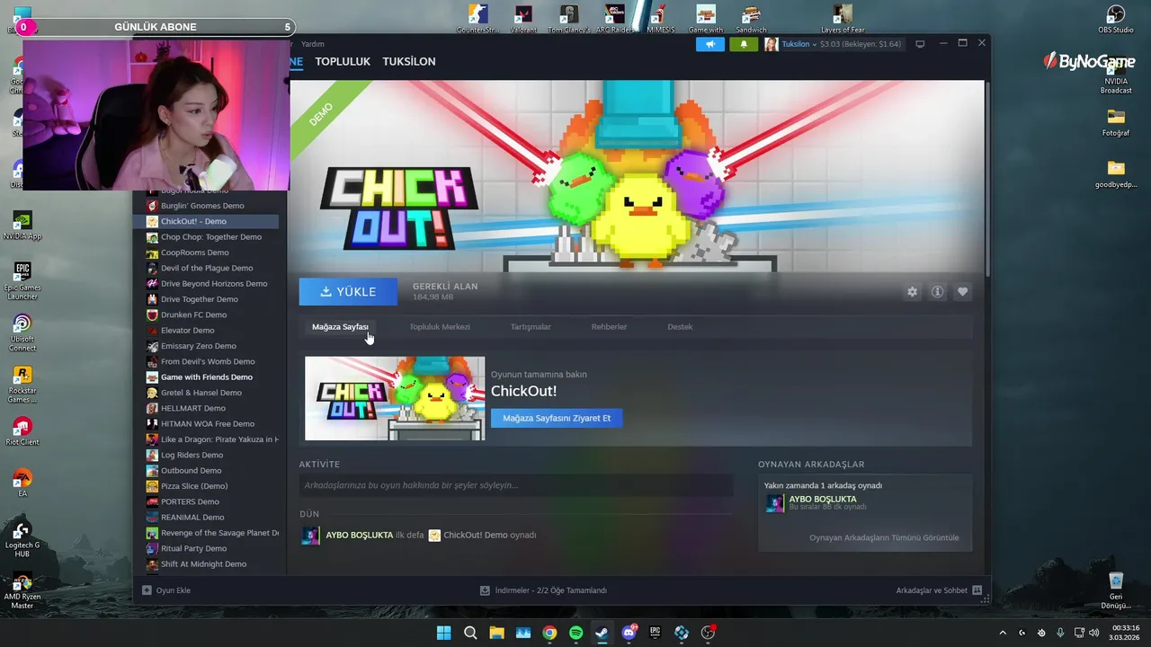Image resolution: width=1151 pixels, height=647 pixels.
Task: Switch to Topluluk Merkezi tab
Action: pyautogui.click(x=440, y=327)
